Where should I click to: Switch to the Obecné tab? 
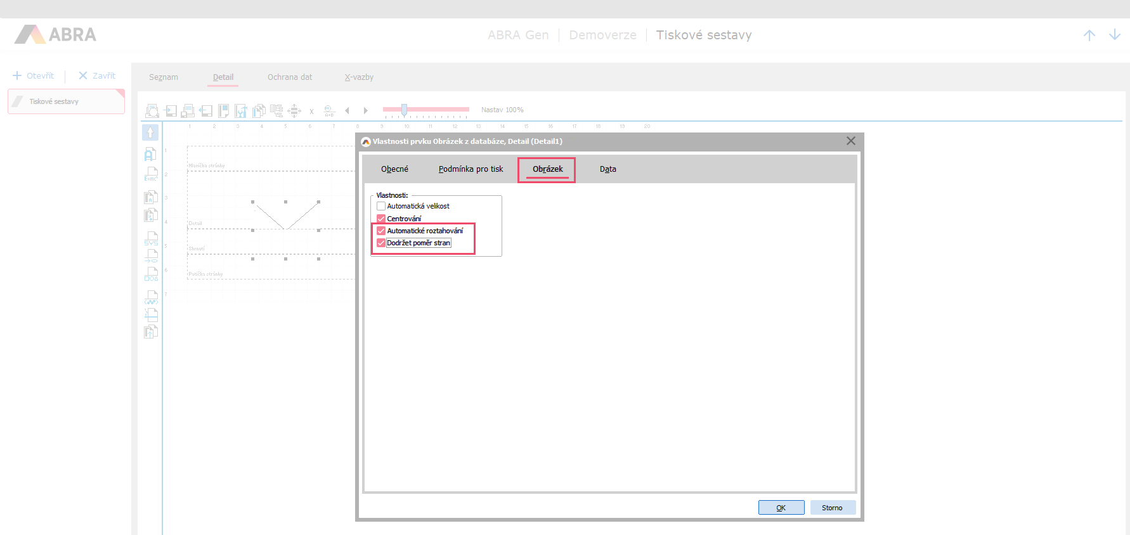click(394, 169)
